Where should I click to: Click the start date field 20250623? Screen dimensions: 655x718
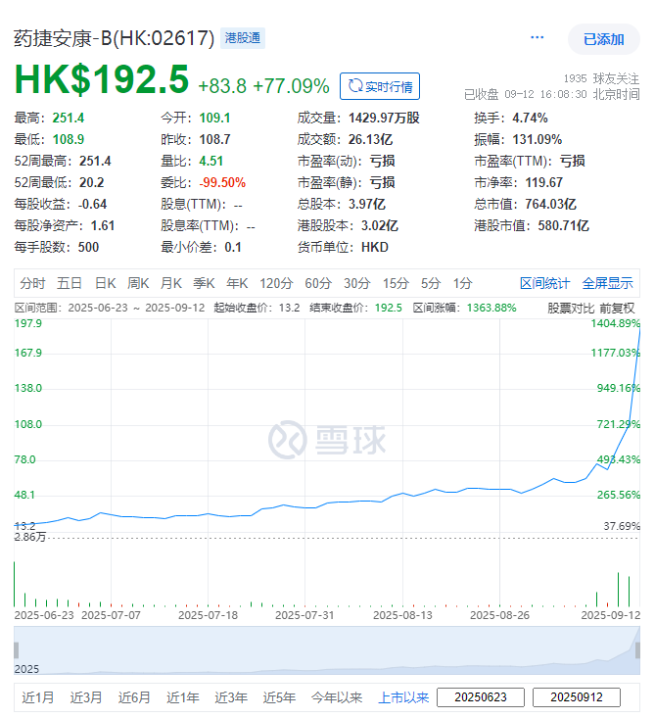(x=481, y=697)
